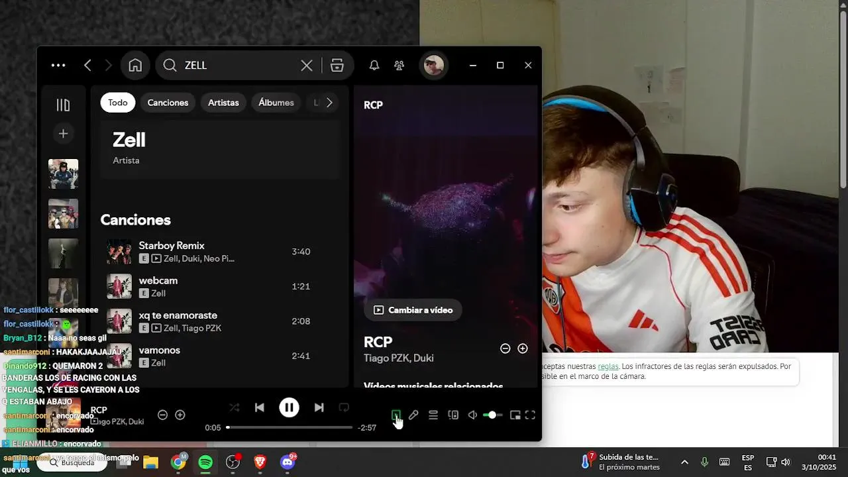Viewport: 848px width, 477px height.
Task: Click the Starboy Remix cover art
Action: 119,252
